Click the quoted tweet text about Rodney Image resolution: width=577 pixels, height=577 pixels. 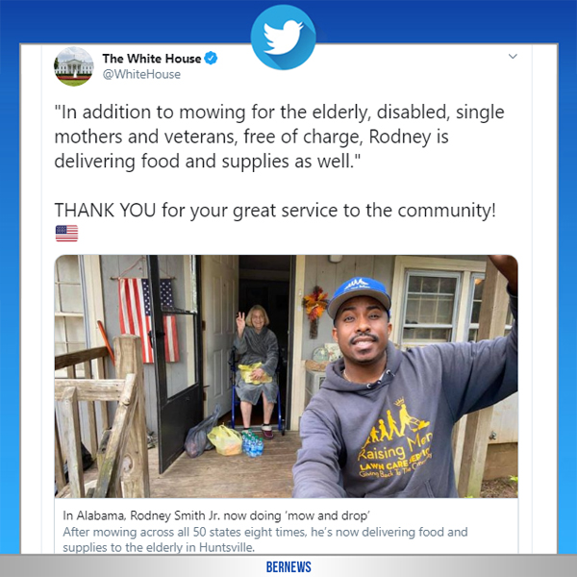tap(279, 137)
